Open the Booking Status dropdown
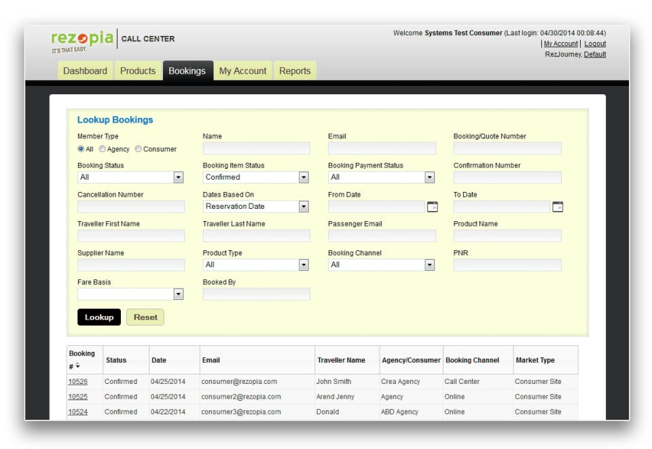652x449 pixels. click(130, 177)
